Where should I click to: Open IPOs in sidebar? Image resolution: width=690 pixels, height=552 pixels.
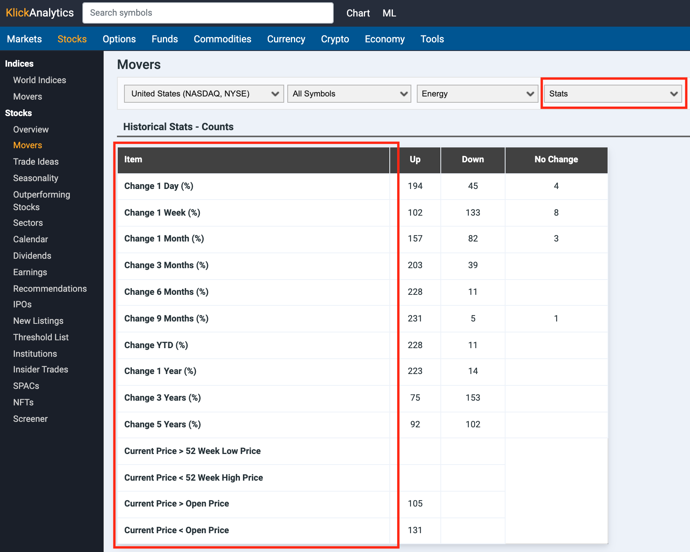(22, 304)
